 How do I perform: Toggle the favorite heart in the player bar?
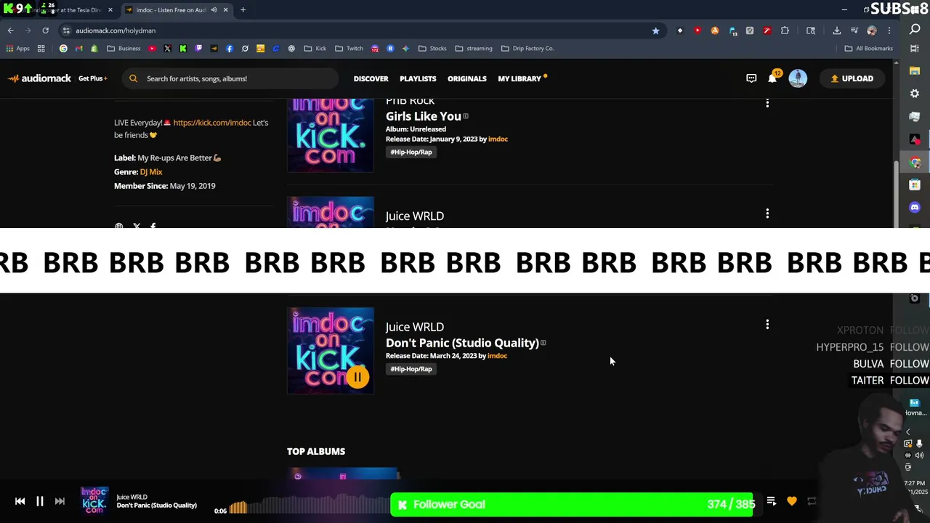pos(792,501)
